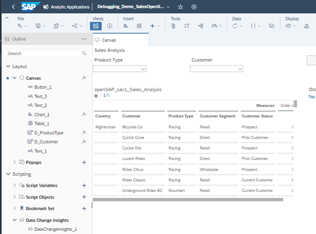
Task: Click the plus Add widget icon
Action: click(152, 26)
